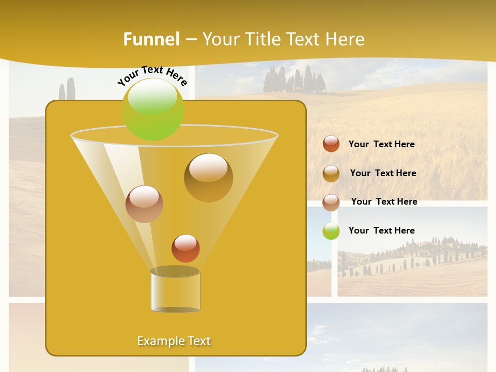
Task: Click the fourth 'Your Text Here' legend label
Action: [x=382, y=230]
